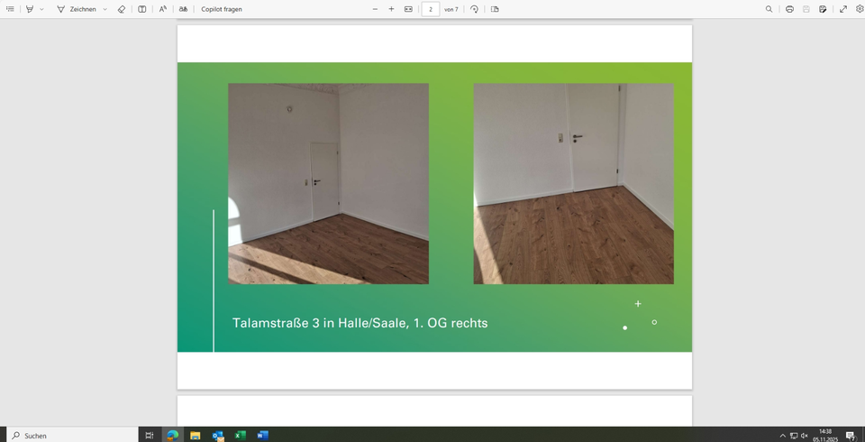Open the PDF viewer settings gear

(x=859, y=9)
